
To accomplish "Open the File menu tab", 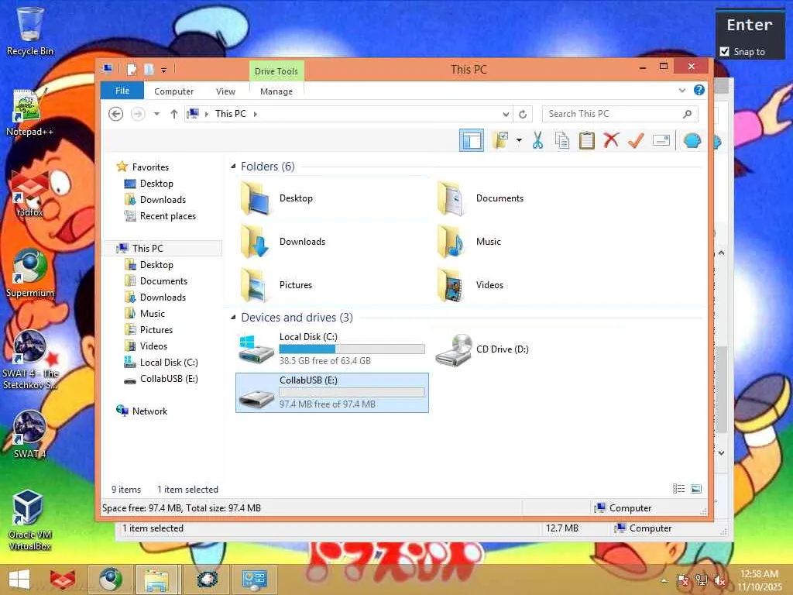I will (x=122, y=91).
